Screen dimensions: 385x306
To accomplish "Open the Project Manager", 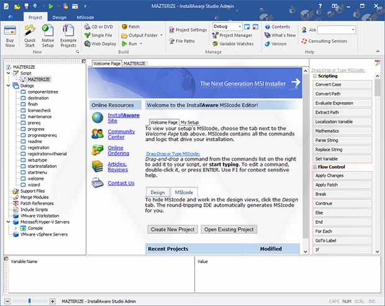I will [232, 35].
